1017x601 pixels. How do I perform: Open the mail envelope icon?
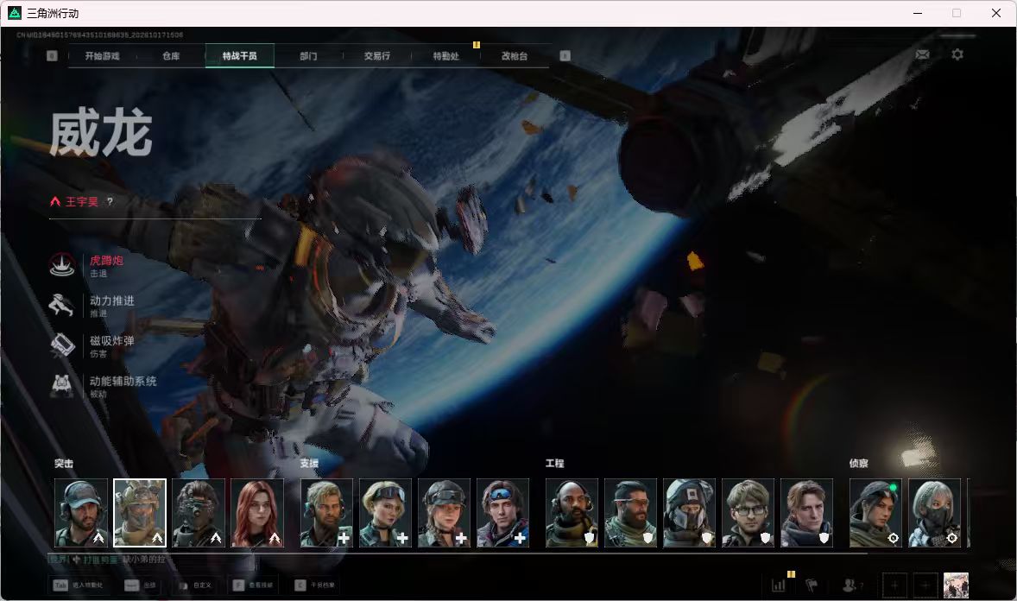(922, 54)
